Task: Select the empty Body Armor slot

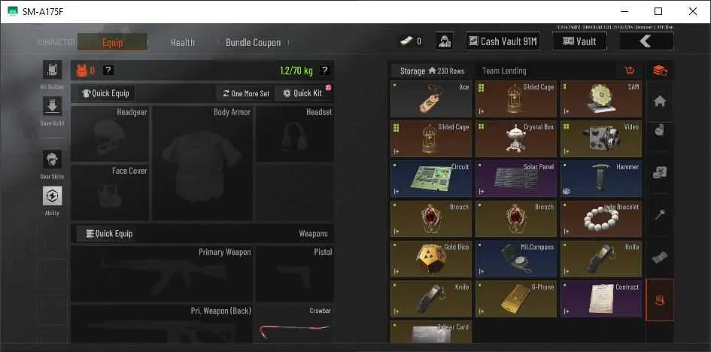Action: [202, 163]
